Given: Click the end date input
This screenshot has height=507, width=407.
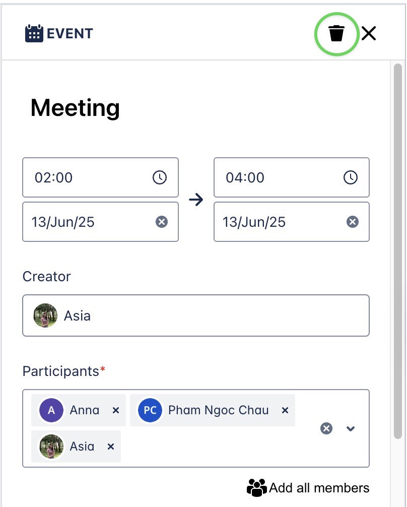Looking at the screenshot, I should click(x=277, y=222).
